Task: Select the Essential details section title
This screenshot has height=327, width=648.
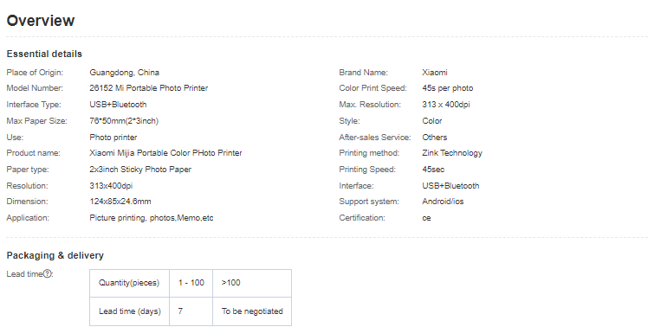Action: (44, 54)
